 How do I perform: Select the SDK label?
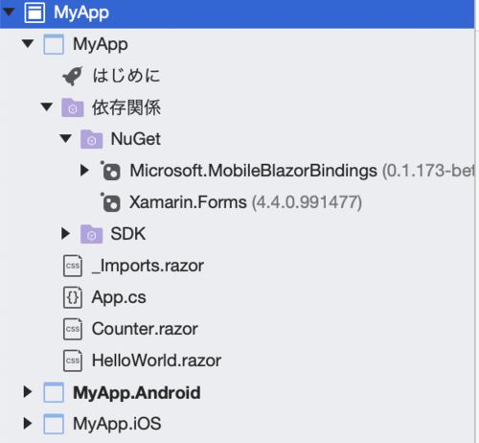(127, 234)
